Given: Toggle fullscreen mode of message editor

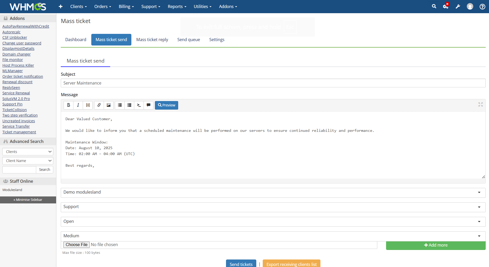Looking at the screenshot, I should [480, 104].
